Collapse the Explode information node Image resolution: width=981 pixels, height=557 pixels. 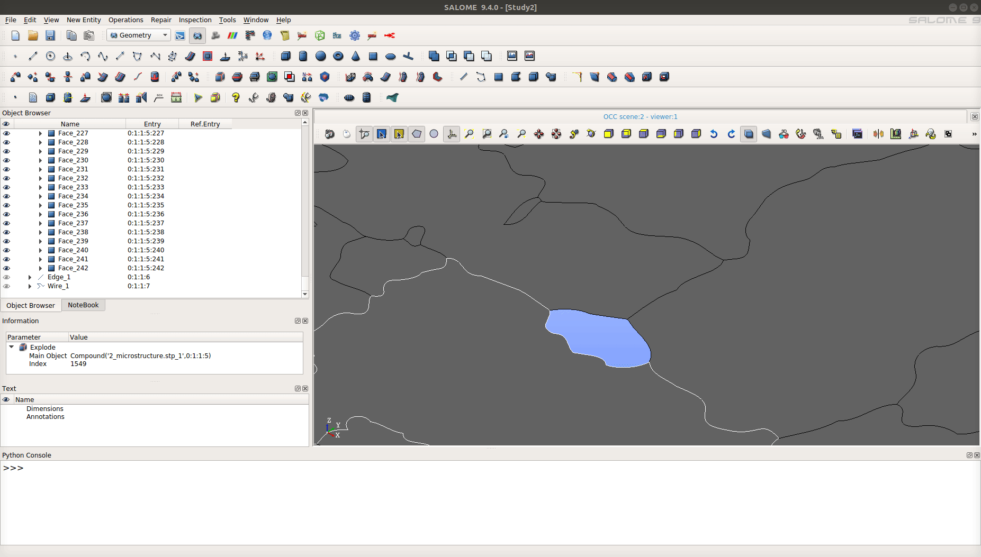pos(12,347)
